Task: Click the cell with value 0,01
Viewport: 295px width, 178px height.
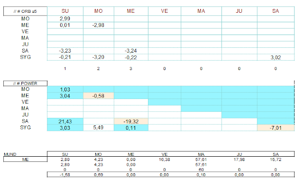Action: [65, 25]
